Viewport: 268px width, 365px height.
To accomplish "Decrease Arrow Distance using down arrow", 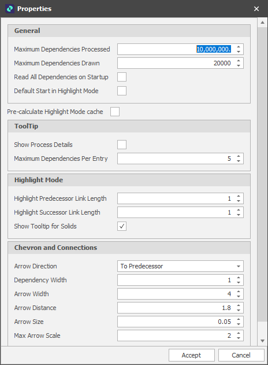I will coord(239,310).
